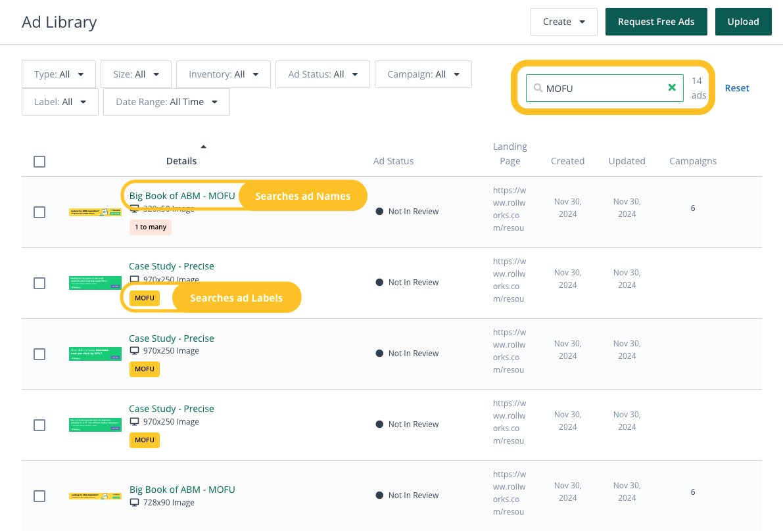Click the magnifying glass search icon
Image resolution: width=783 pixels, height=531 pixels.
(538, 88)
